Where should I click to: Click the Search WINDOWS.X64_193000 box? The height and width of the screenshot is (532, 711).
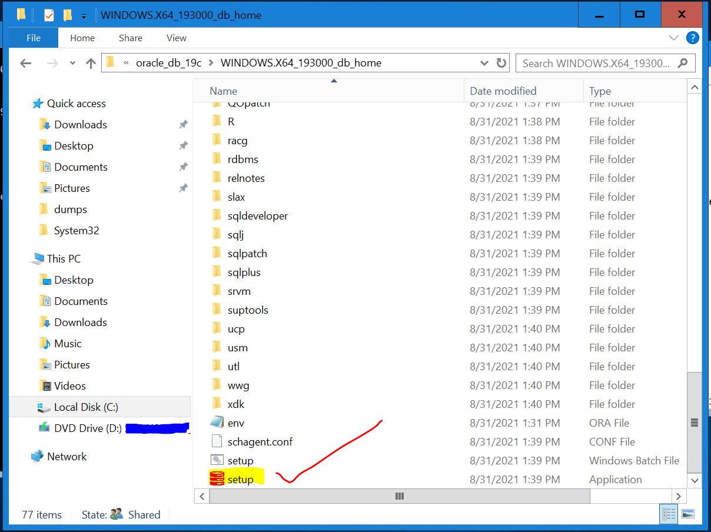(606, 63)
